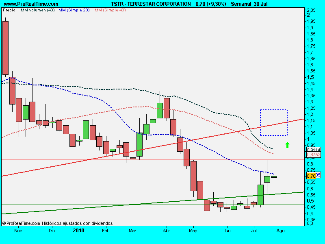Image resolution: width=325 pixels, height=244 pixels.
Task: Click the 0,55 price axis label
Action: (x=312, y=195)
